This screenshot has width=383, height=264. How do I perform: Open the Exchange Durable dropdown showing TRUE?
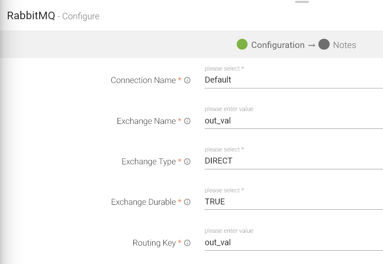click(293, 202)
